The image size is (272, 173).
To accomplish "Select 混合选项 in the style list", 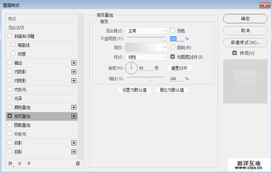I will (16, 27).
